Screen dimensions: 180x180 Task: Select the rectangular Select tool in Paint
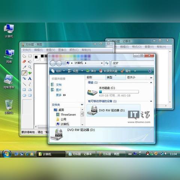coord(30,56)
